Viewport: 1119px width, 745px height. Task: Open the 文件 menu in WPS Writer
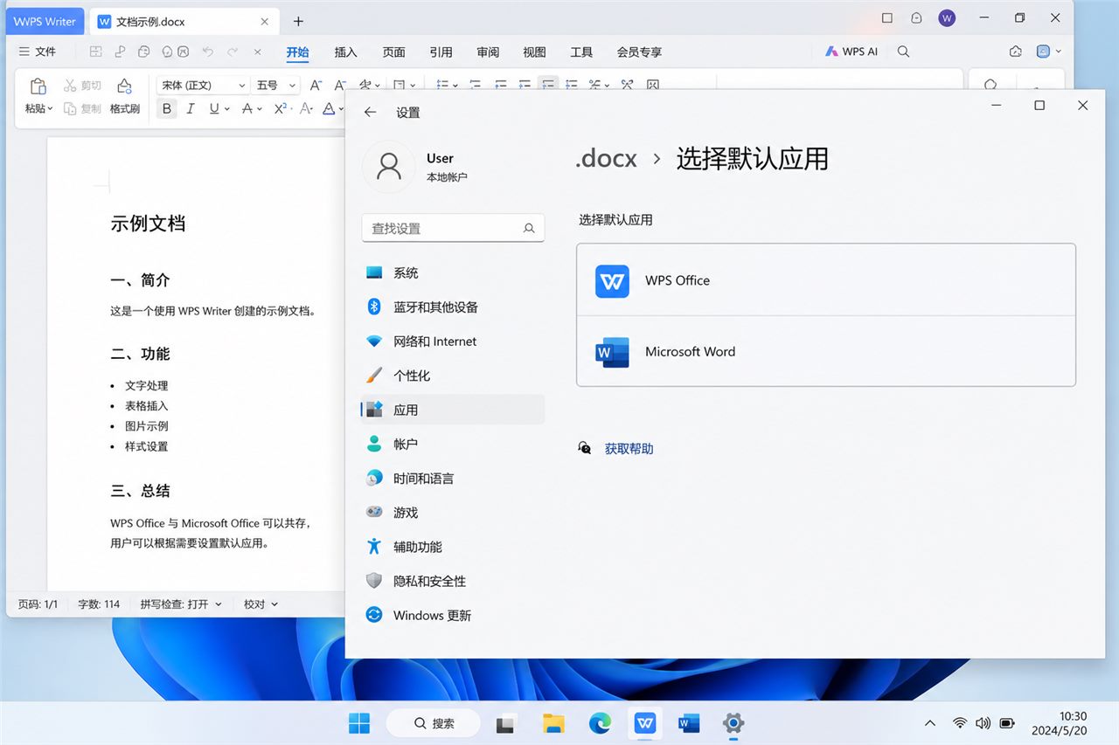pos(38,52)
